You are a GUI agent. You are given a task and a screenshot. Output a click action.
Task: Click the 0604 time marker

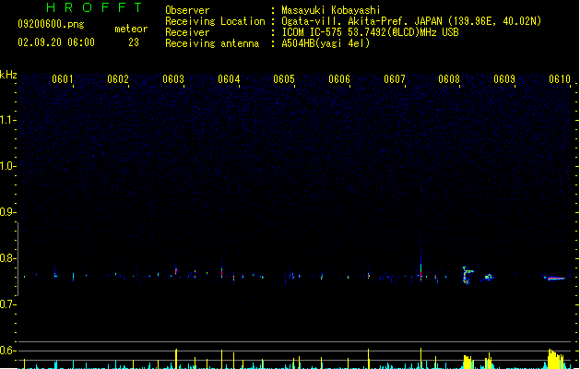click(229, 79)
